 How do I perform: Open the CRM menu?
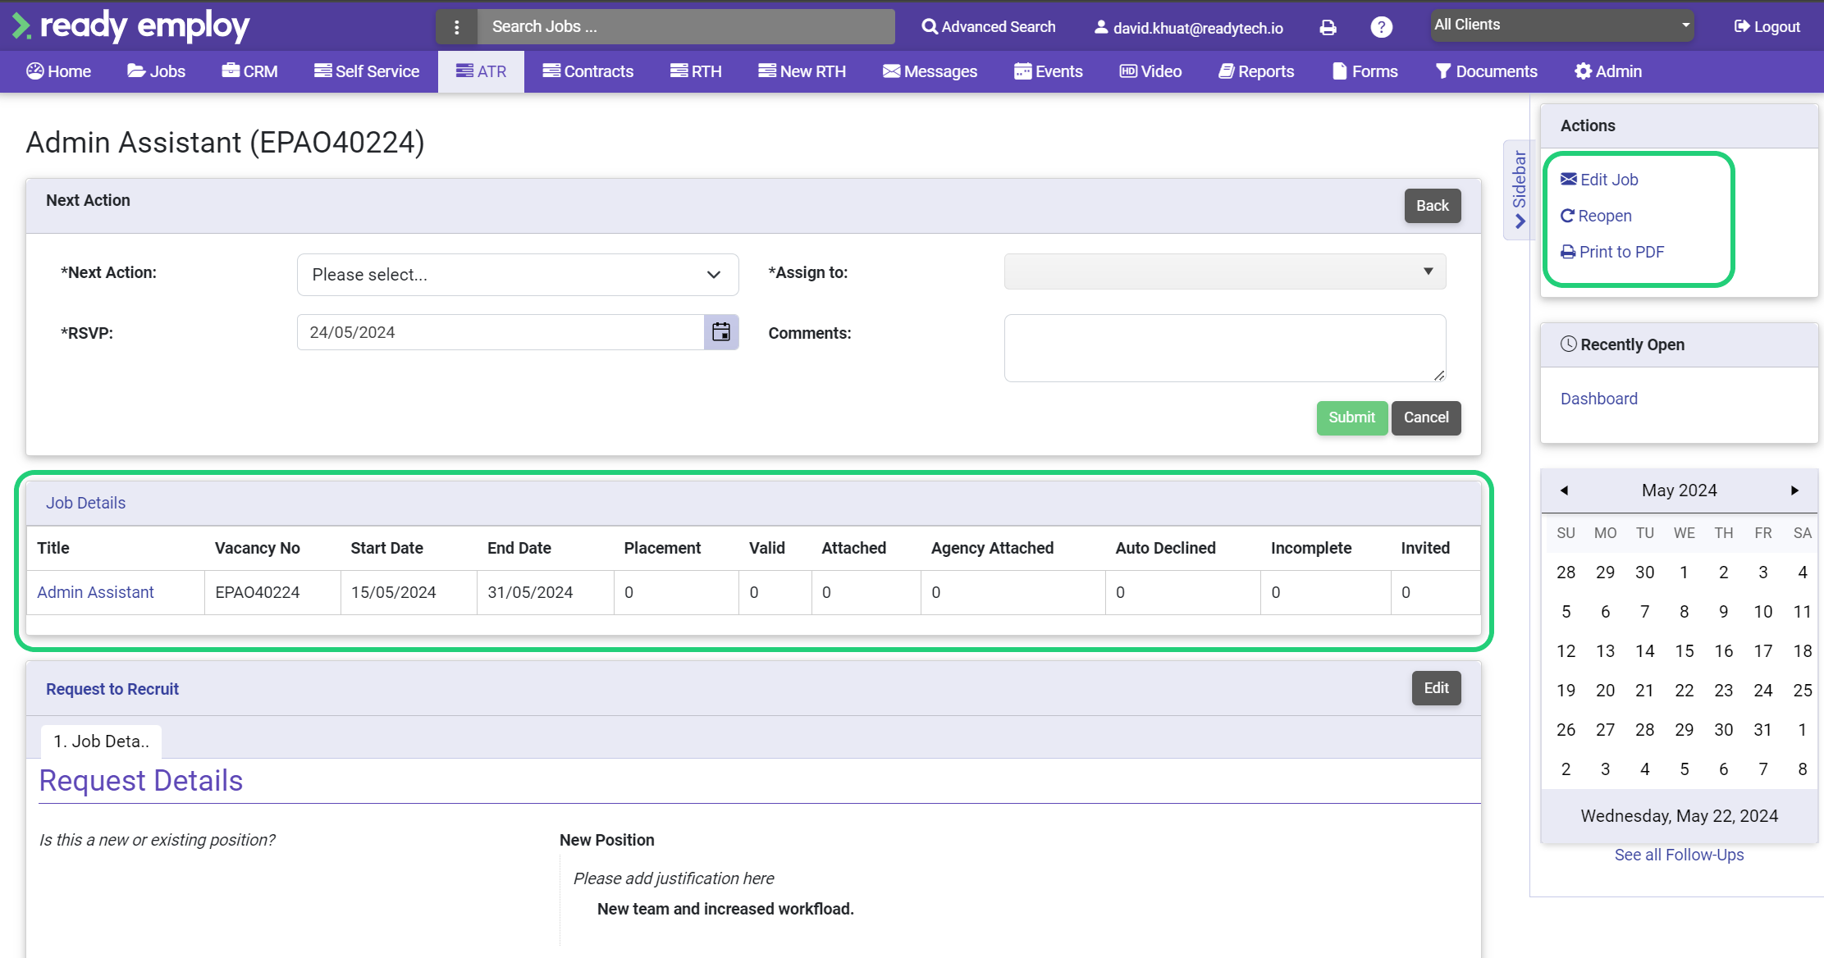point(250,71)
